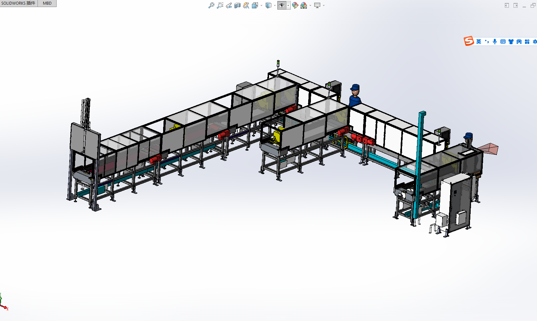The width and height of the screenshot is (537, 321).
Task: Expand the Apply Scene dropdown arrow
Action: (x=310, y=6)
